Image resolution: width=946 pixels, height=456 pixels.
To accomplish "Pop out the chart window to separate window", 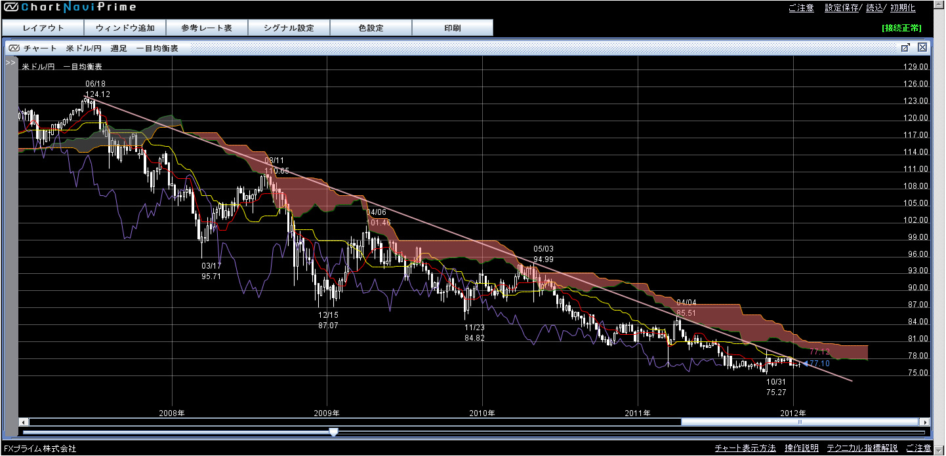I will coord(905,47).
